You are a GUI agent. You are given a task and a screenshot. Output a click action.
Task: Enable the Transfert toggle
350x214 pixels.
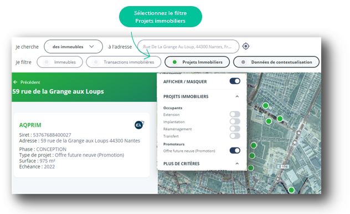235,136
